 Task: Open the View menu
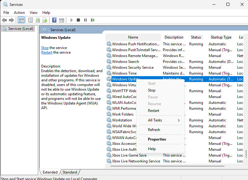33,13
